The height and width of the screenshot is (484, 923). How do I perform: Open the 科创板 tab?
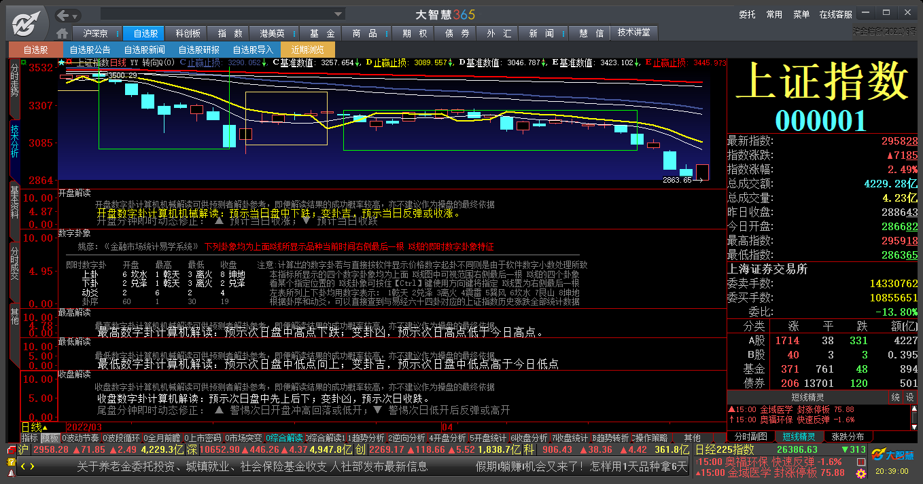188,33
